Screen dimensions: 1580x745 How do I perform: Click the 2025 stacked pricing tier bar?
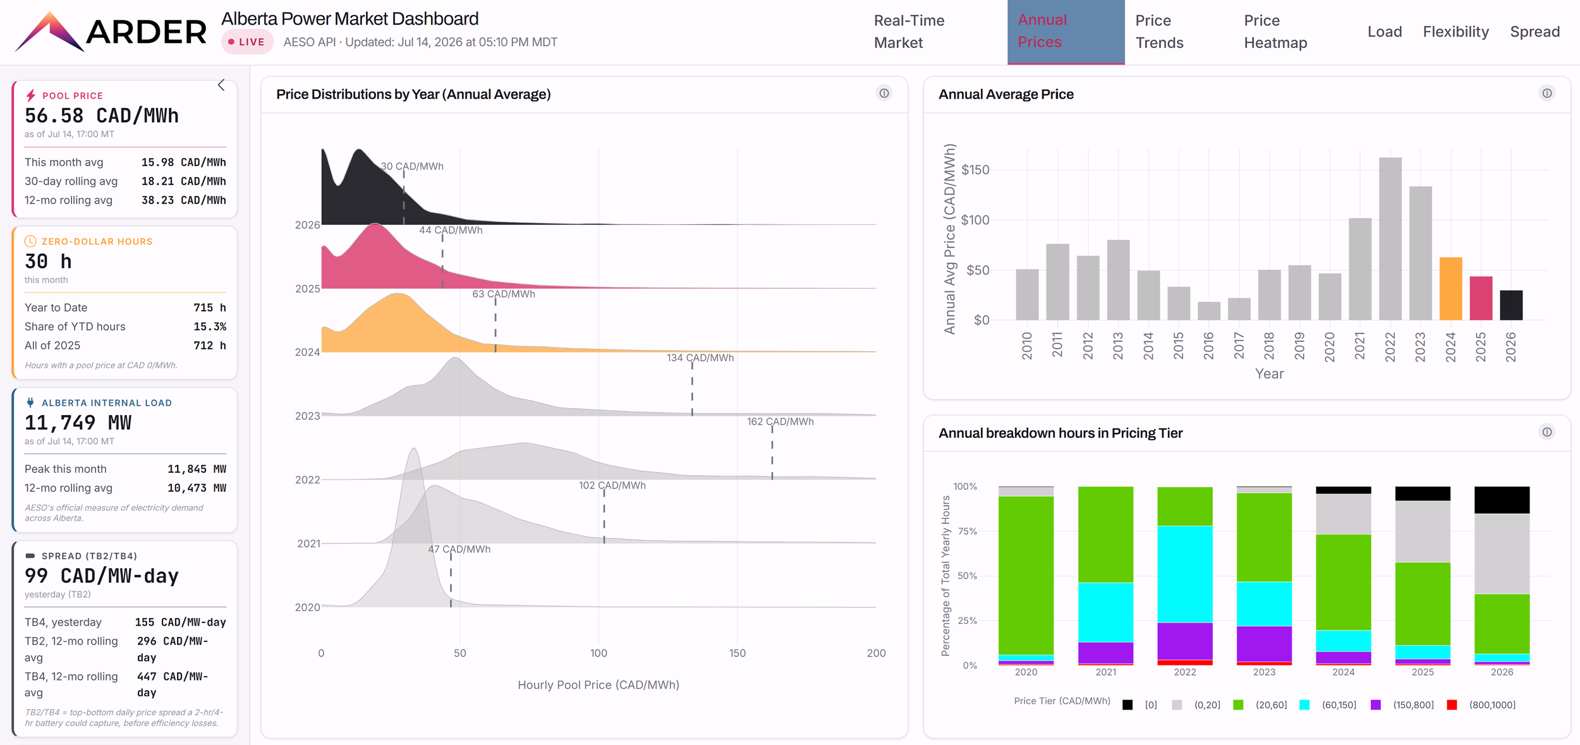tap(1423, 576)
